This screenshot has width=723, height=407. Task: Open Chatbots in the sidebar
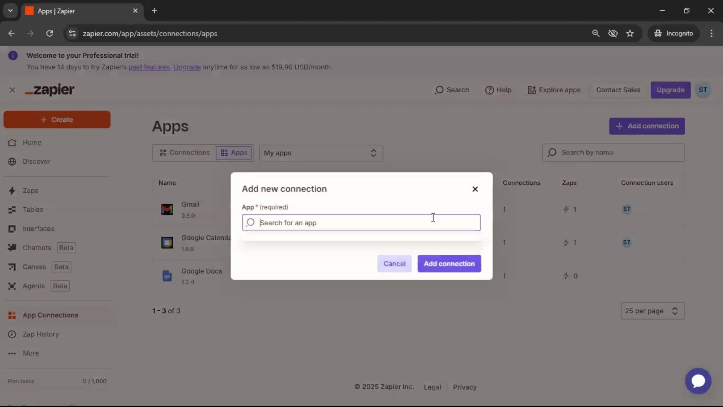coord(37,248)
